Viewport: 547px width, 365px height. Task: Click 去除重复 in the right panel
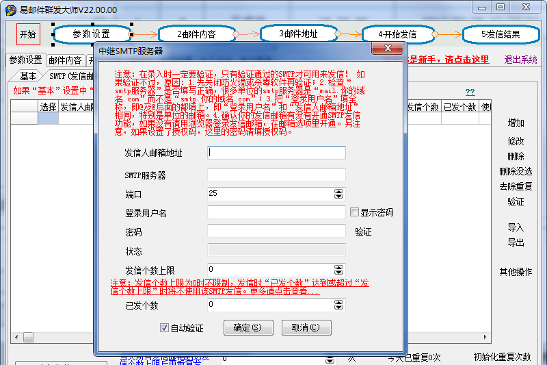pos(516,186)
